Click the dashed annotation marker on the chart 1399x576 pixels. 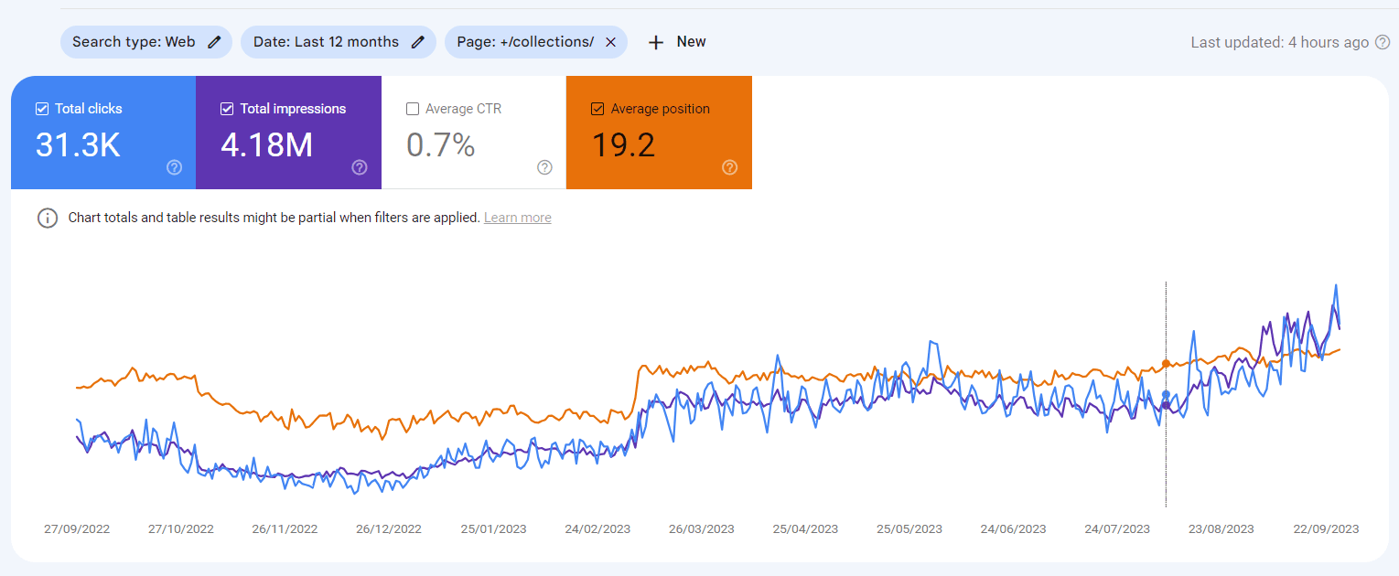1166,393
